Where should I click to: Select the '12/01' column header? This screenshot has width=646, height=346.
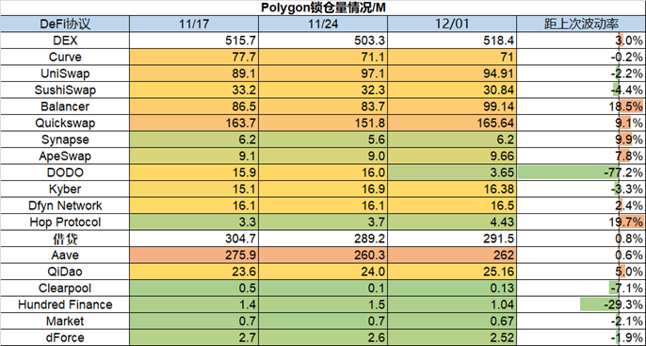[x=452, y=24]
